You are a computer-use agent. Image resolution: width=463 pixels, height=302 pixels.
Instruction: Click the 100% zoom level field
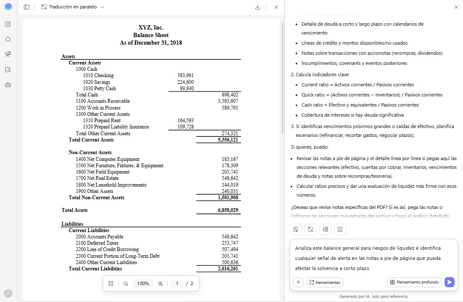[143, 283]
